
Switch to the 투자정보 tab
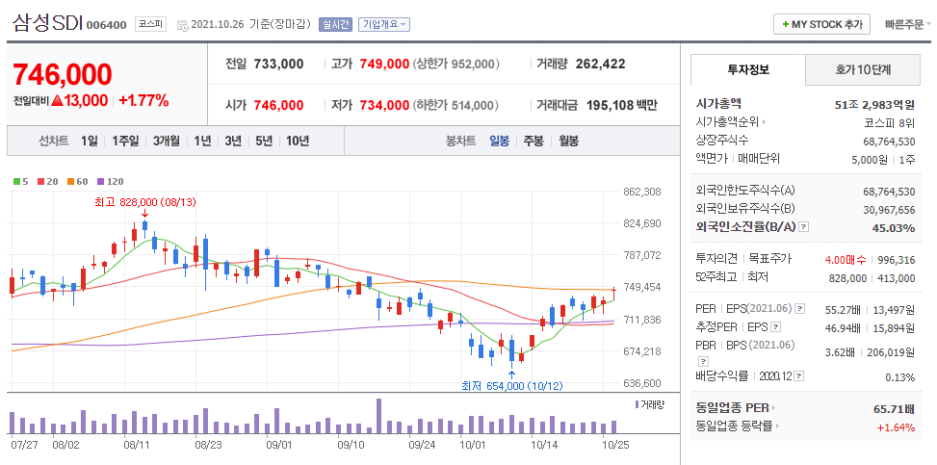tap(748, 69)
